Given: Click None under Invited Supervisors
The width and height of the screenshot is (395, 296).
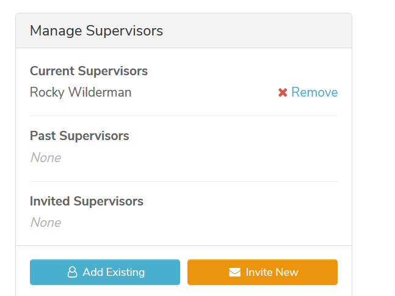Looking at the screenshot, I should pyautogui.click(x=46, y=223).
